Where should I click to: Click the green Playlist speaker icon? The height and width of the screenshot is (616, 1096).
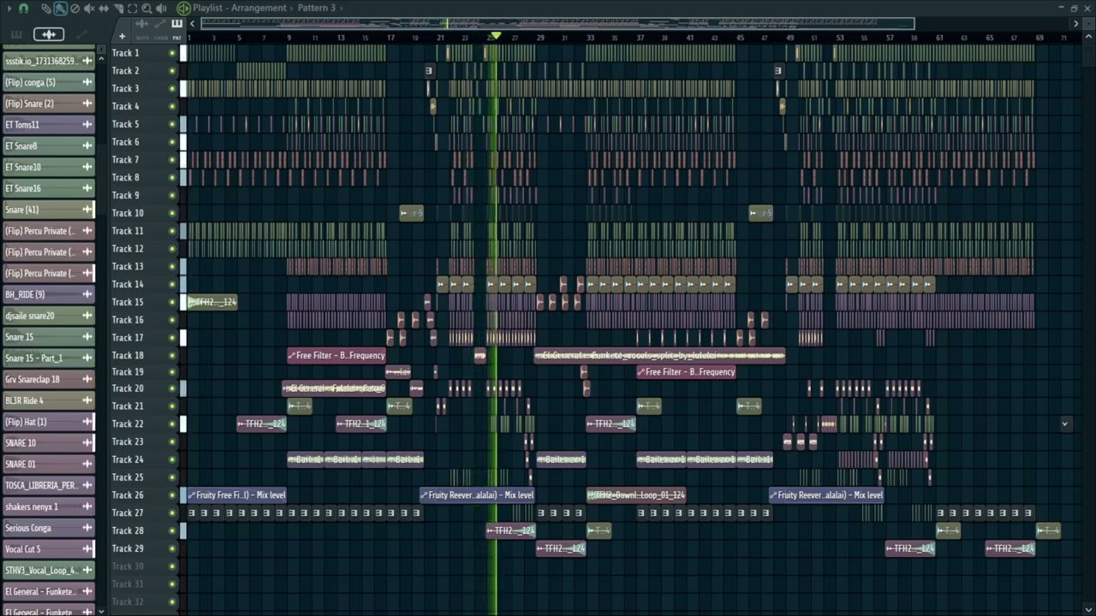tap(183, 8)
